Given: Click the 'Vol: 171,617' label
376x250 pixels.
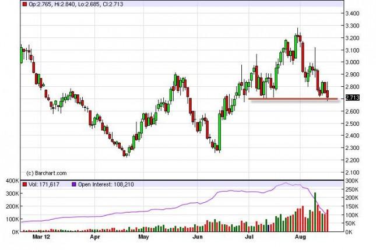Looking at the screenshot, I should click(44, 184).
